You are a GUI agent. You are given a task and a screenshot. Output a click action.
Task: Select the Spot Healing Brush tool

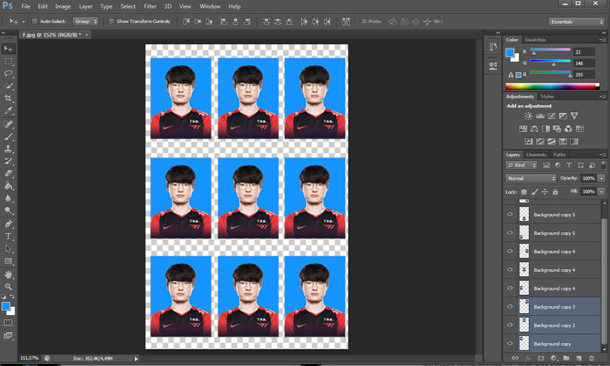(x=8, y=124)
